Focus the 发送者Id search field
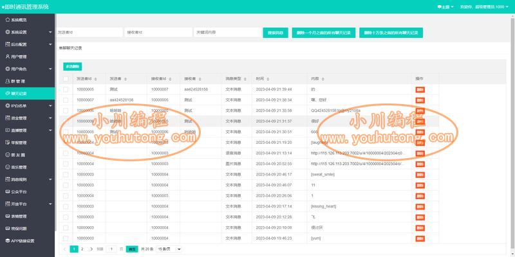The width and height of the screenshot is (515, 257). 89,33
